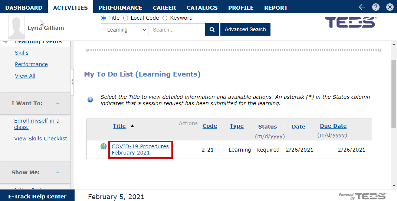Click the Title column sort arrow
This screenshot has width=397, height=201.
(x=132, y=126)
